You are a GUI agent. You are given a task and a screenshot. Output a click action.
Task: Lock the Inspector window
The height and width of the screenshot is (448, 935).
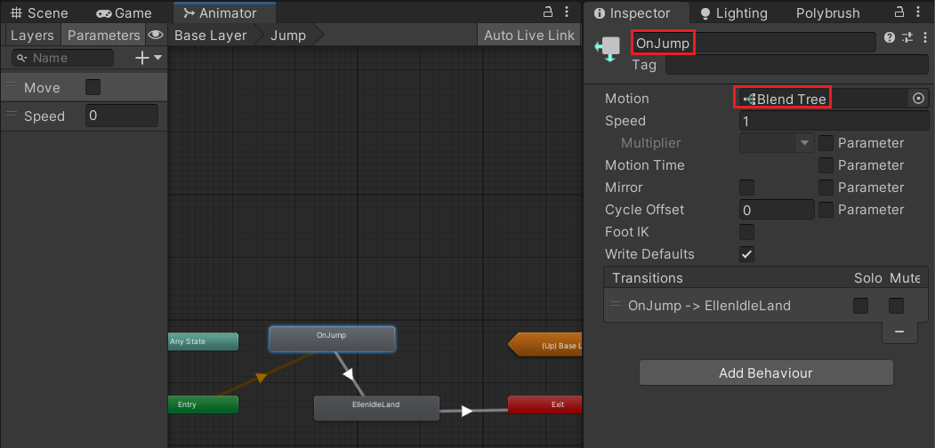(x=900, y=12)
